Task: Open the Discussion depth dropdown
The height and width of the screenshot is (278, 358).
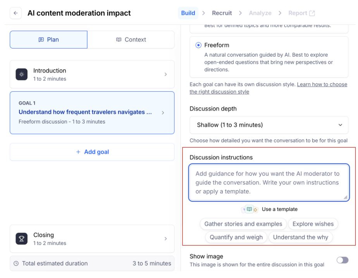Action: [269, 125]
